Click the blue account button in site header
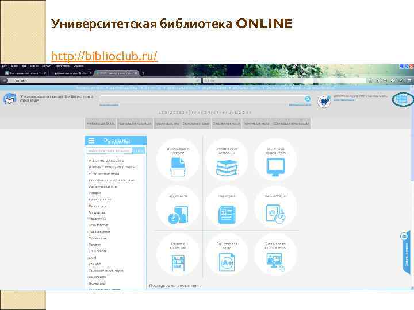The width and height of the screenshot is (414, 310). [402, 99]
